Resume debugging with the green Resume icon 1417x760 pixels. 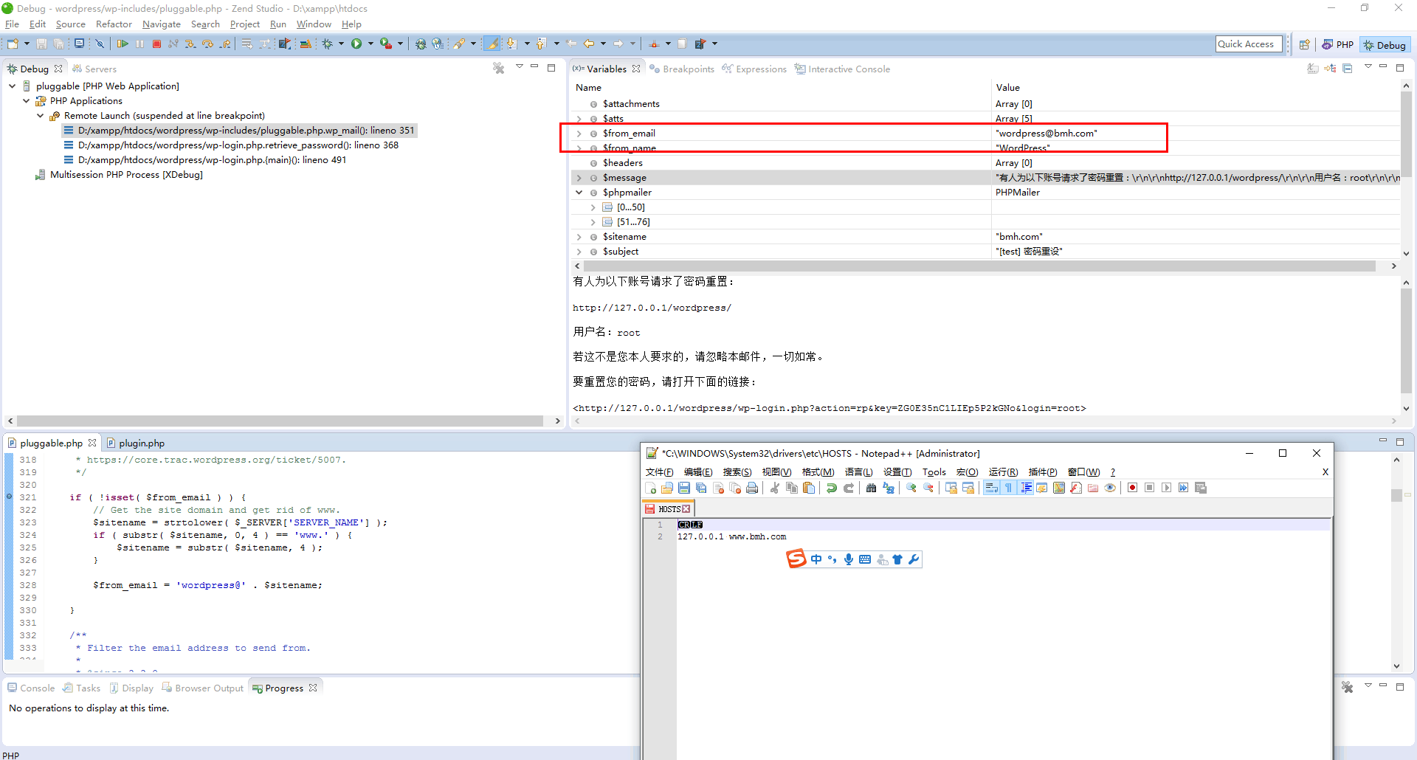[x=123, y=44]
